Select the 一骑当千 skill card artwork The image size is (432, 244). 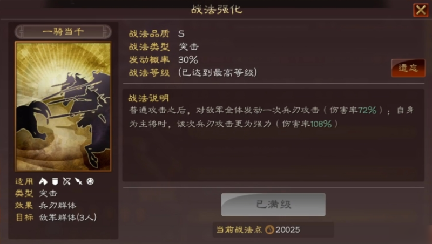(63, 106)
